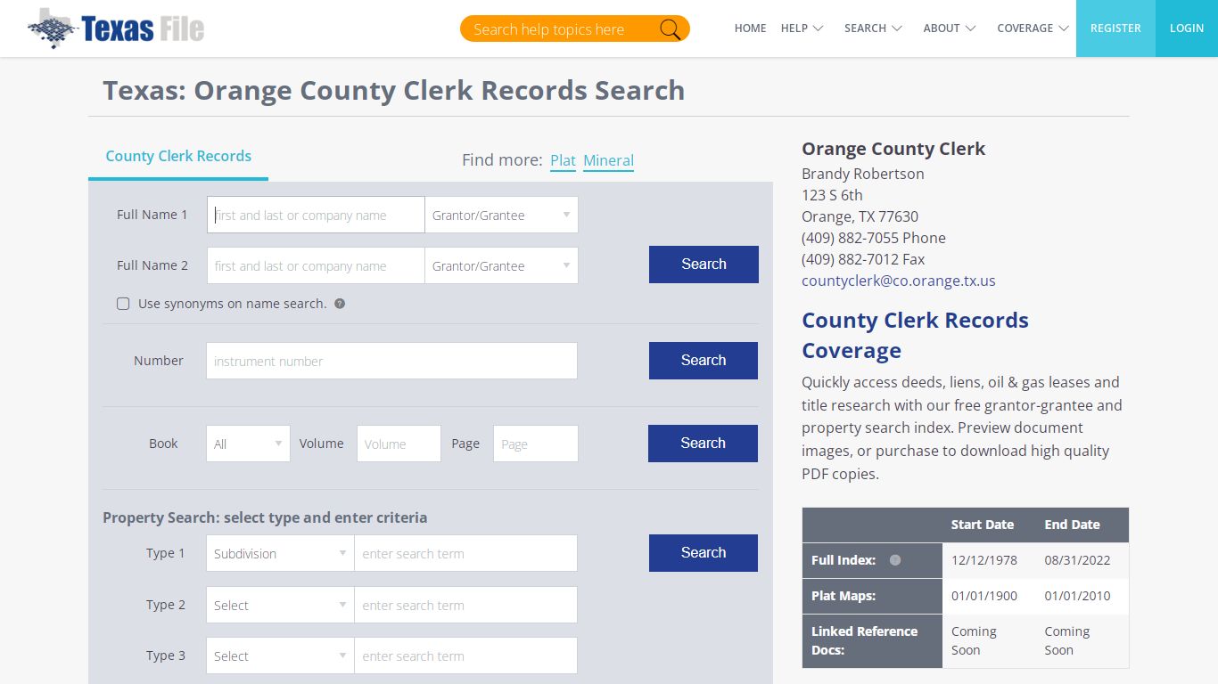Focus the Type 2 search term field

(x=465, y=605)
